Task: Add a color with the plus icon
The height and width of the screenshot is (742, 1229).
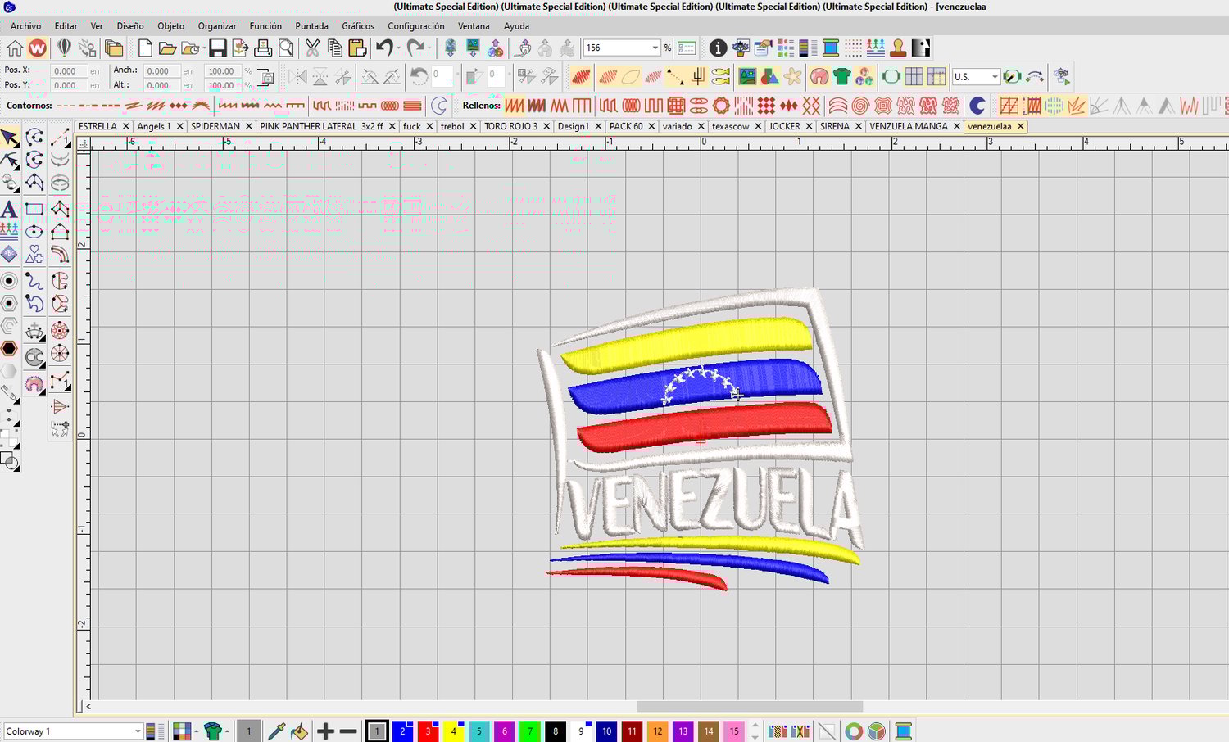Action: [x=325, y=731]
